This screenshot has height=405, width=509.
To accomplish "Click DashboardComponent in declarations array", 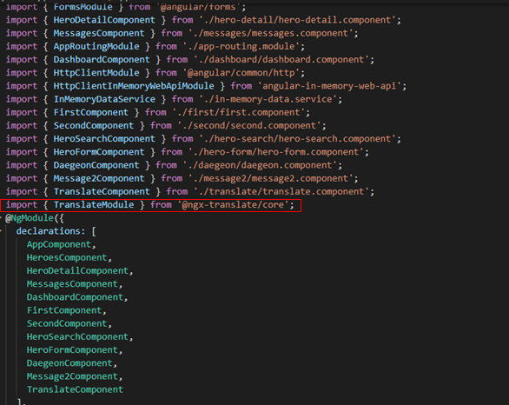I will 75,297.
